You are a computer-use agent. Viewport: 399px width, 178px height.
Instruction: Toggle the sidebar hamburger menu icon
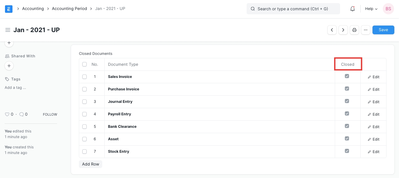click(x=8, y=30)
